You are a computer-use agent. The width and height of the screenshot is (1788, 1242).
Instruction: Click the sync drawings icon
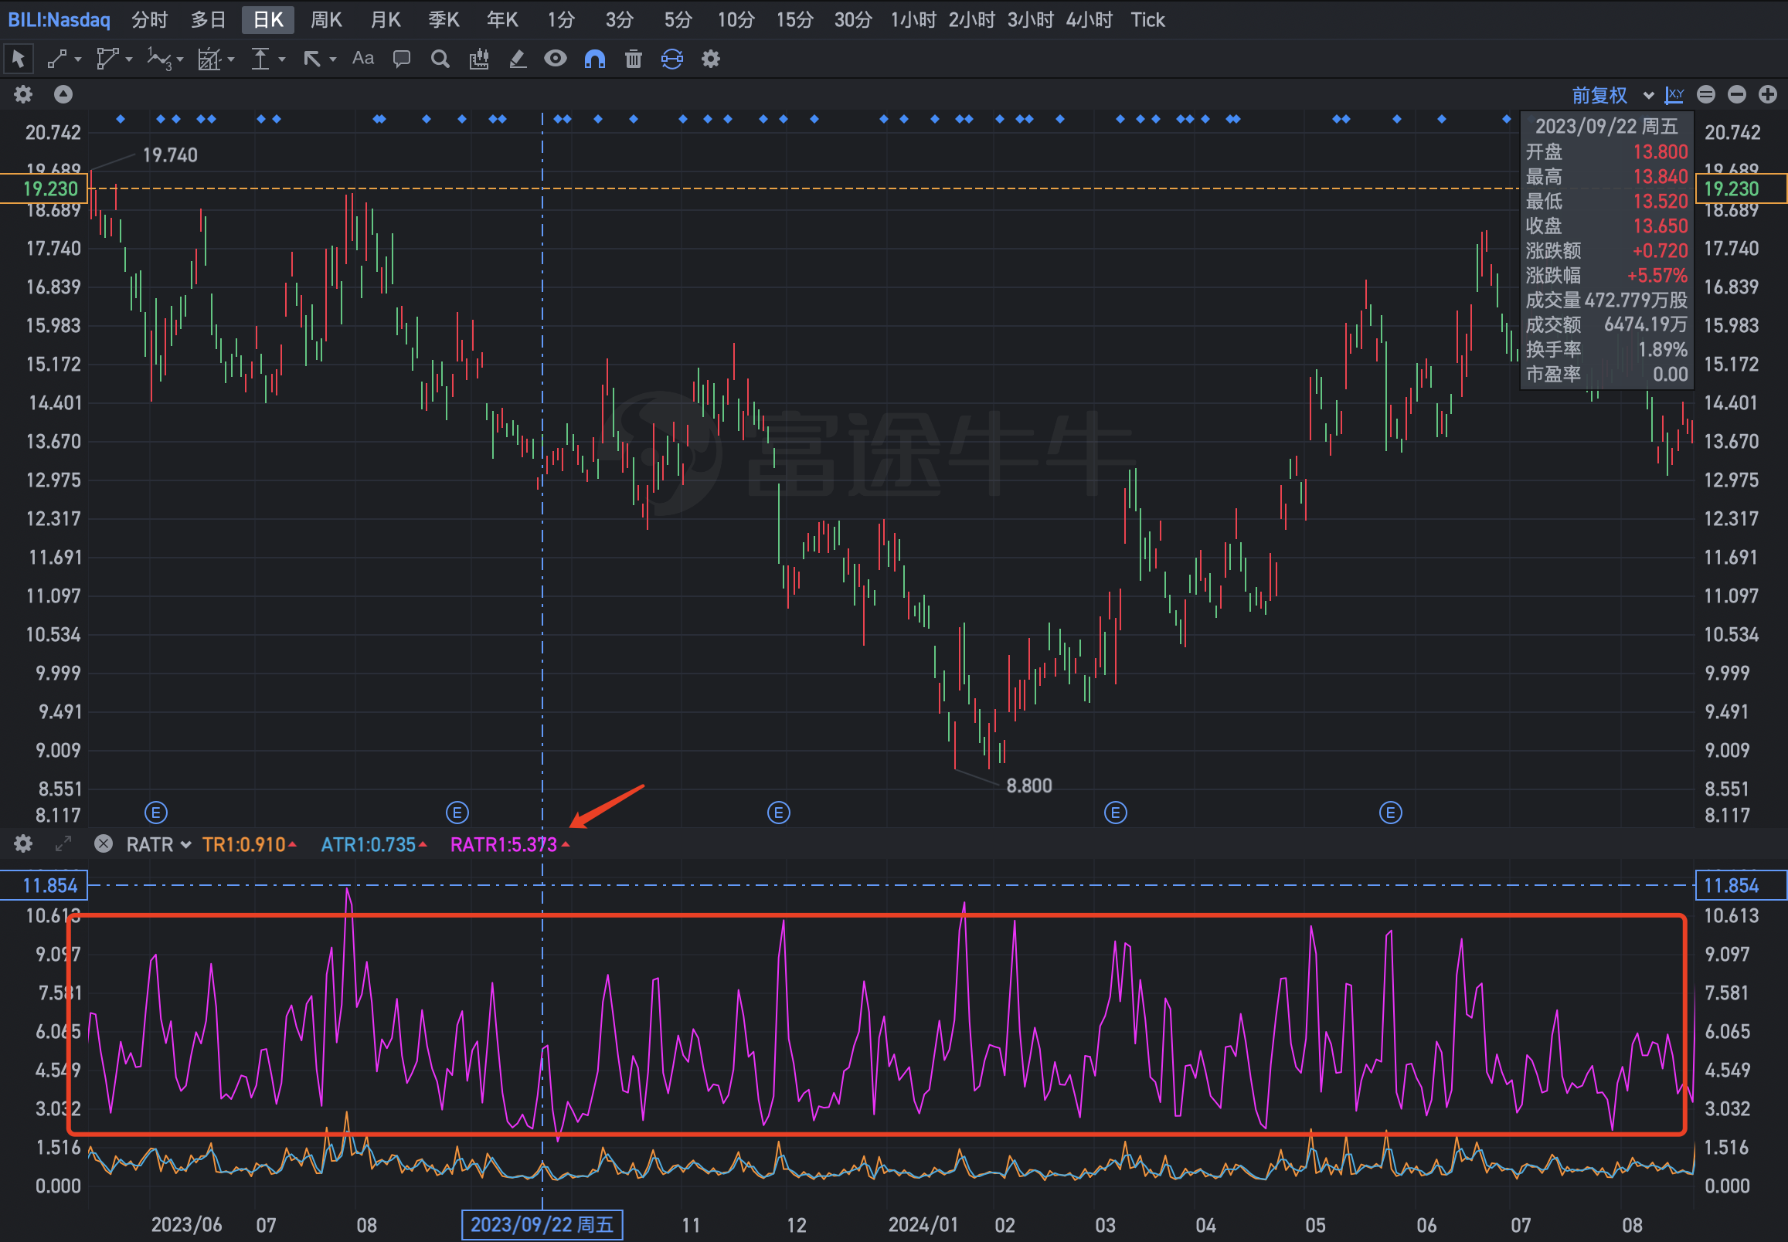(671, 59)
